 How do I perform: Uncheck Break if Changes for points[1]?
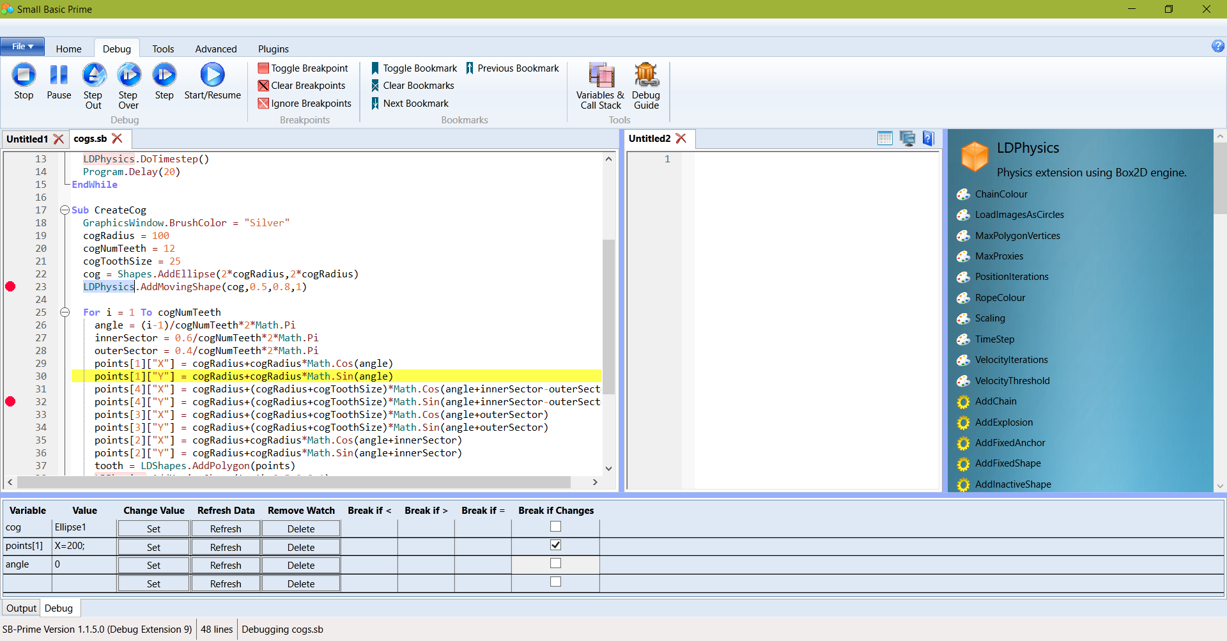pyautogui.click(x=555, y=545)
